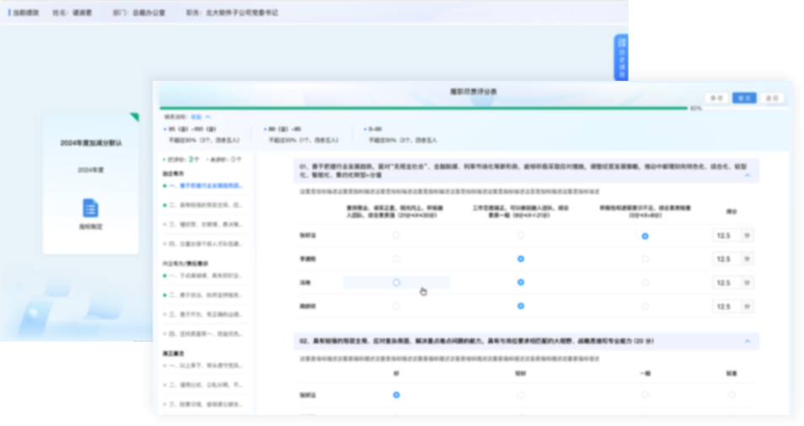Select the checked 9–21 rating for second person in item 01
The image size is (804, 426).
[521, 258]
